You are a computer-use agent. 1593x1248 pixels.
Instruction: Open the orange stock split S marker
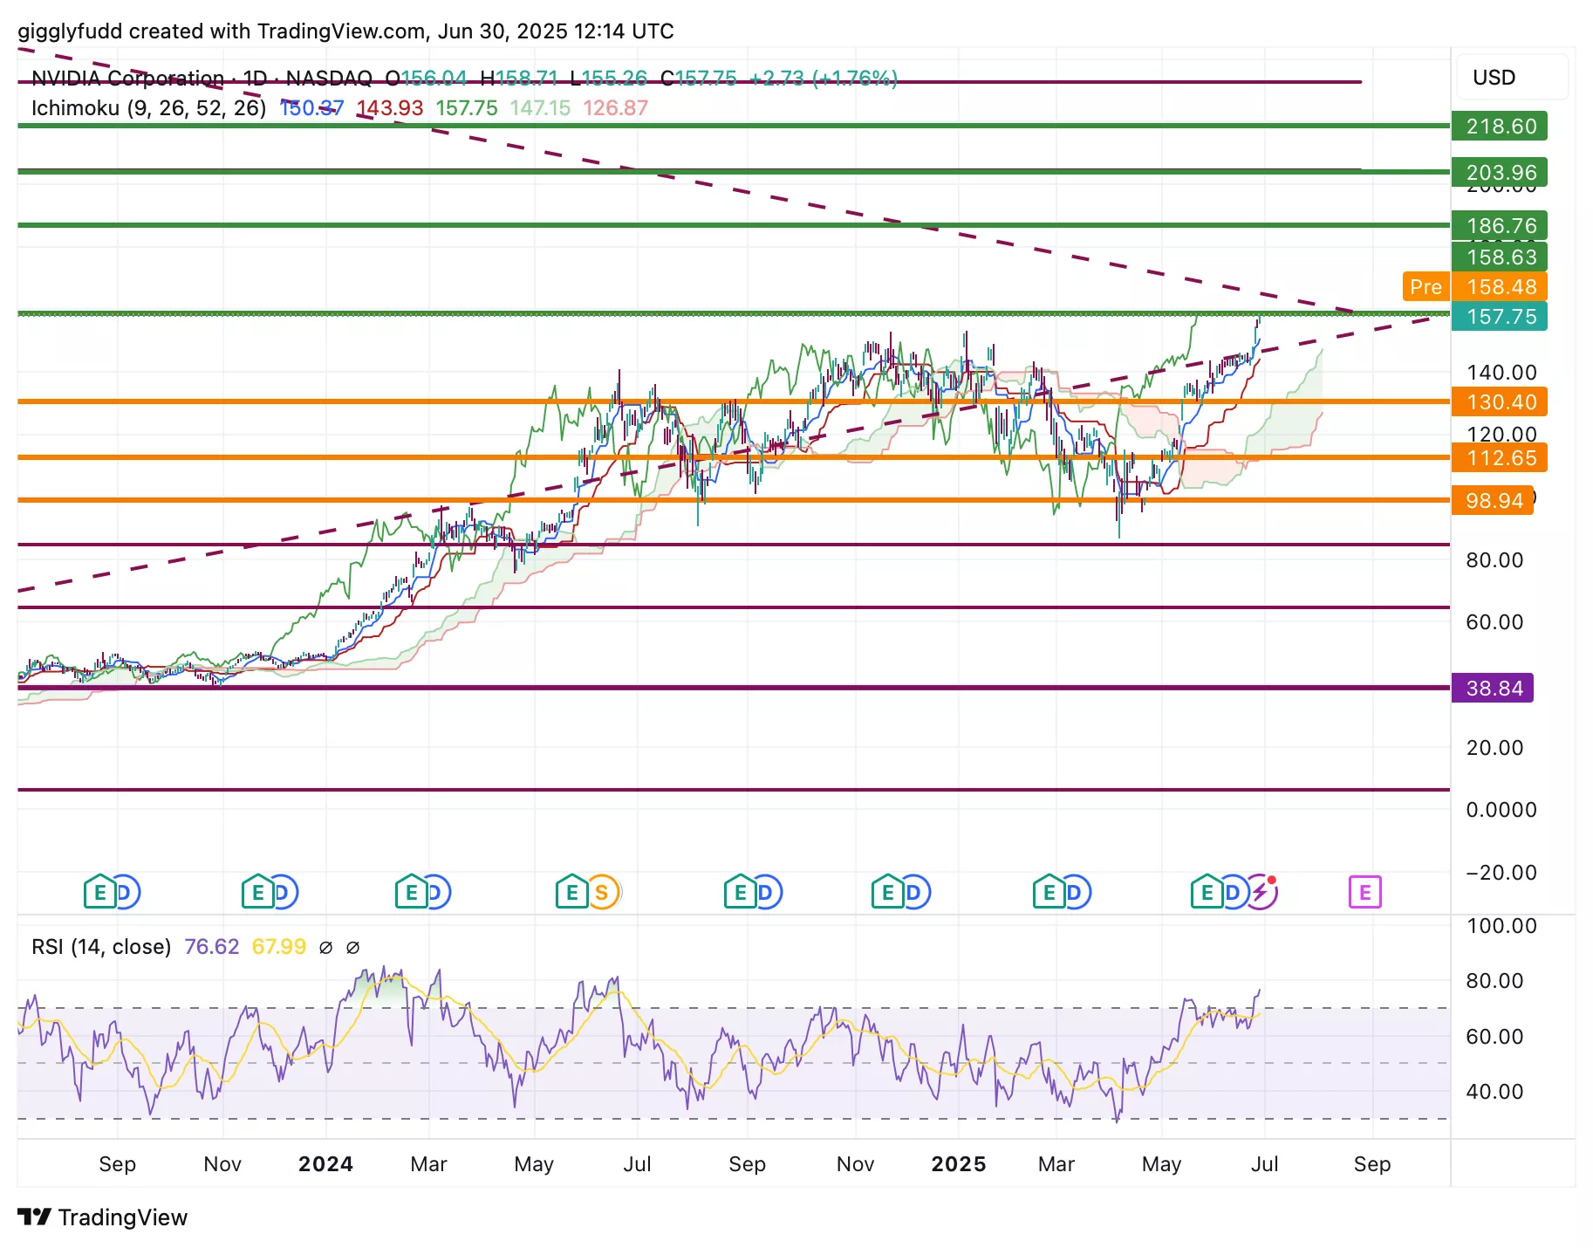602,893
